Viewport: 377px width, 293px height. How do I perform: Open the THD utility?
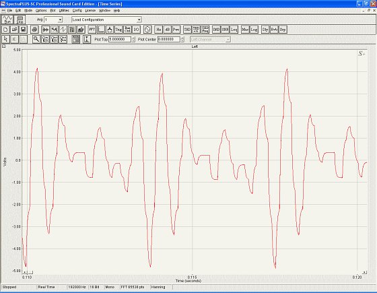(x=187, y=30)
